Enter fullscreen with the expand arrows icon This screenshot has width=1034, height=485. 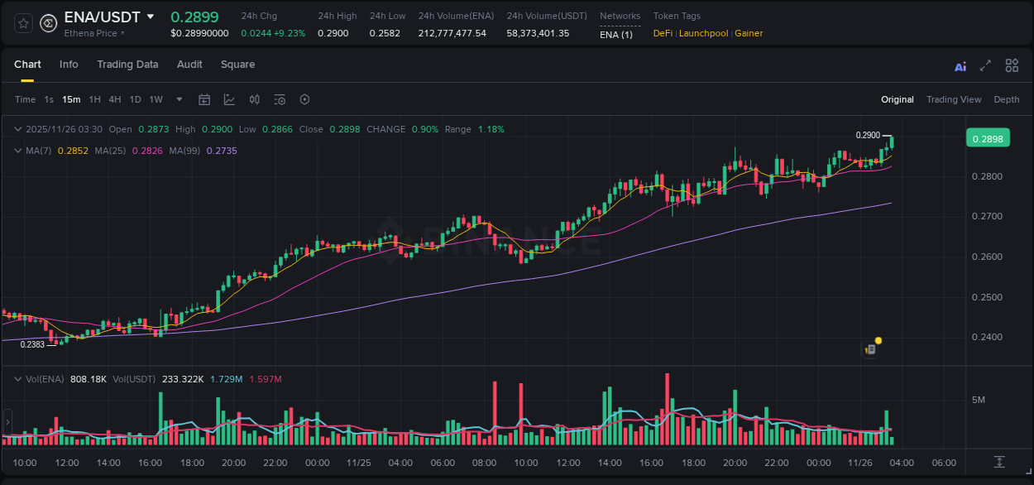tap(985, 65)
